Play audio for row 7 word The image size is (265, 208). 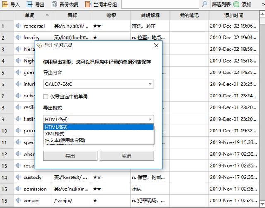click(18, 96)
